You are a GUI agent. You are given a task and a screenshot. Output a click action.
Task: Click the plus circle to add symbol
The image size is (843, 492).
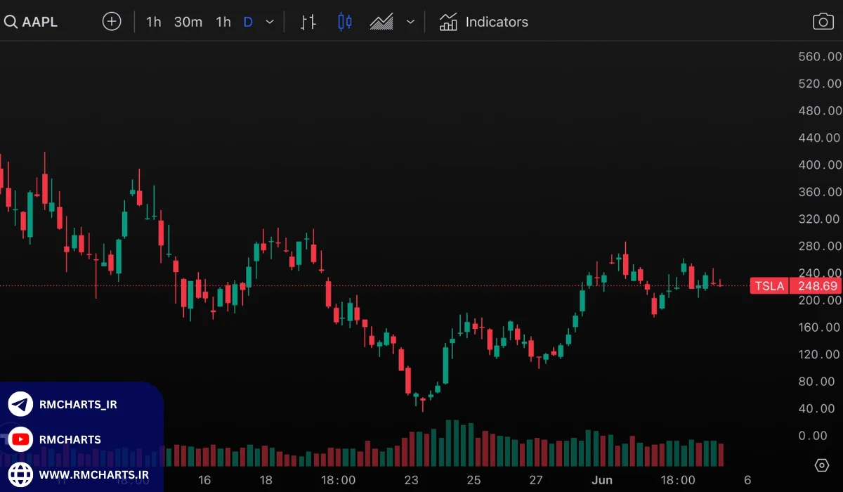[112, 22]
